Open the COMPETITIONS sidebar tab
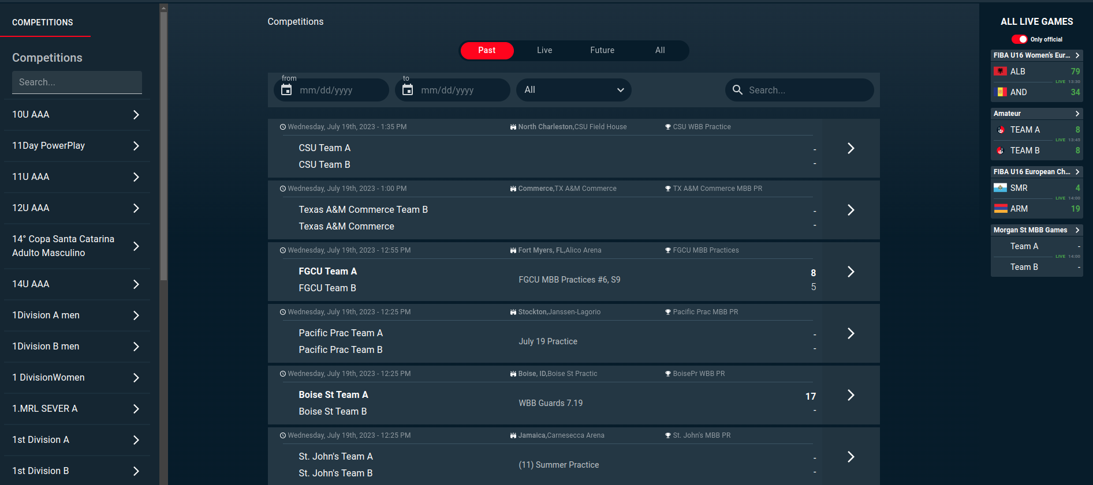 coord(43,22)
